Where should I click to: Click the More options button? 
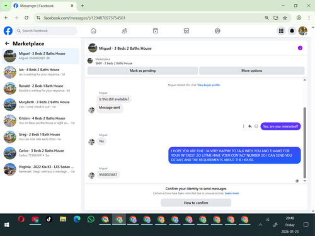(252, 70)
